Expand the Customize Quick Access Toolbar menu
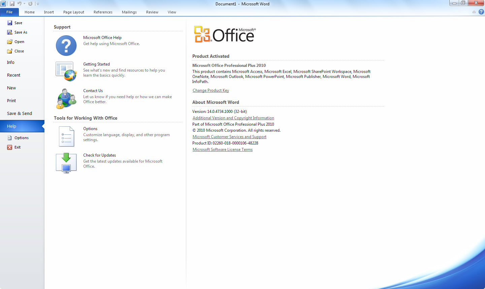Viewport: 485px width, 289px height. (37, 4)
